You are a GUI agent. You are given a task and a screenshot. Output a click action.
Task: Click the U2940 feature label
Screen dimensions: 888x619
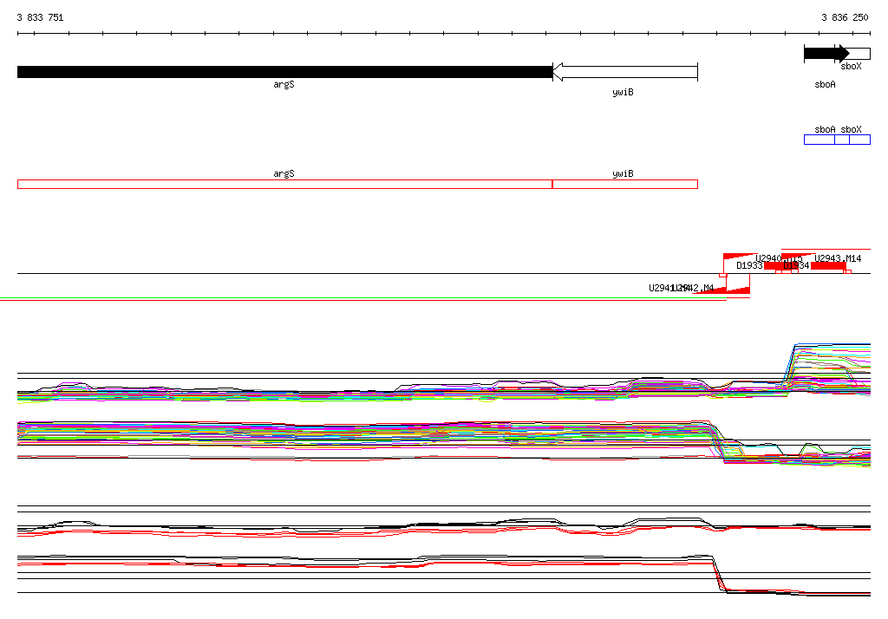768,258
